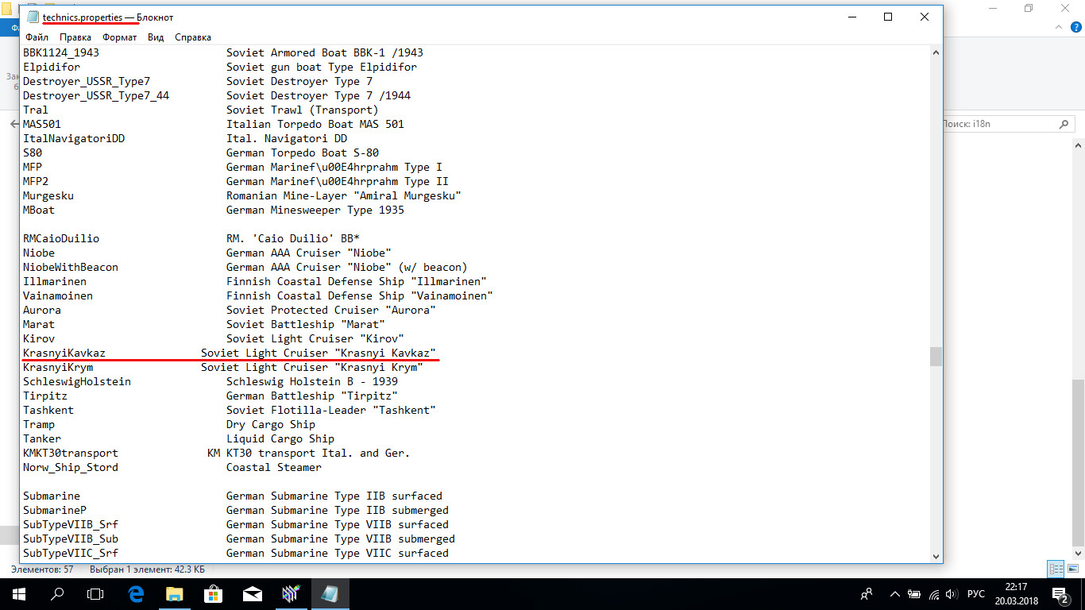The image size is (1085, 610).
Task: Switch Explorer to large icons view
Action: (1071, 569)
